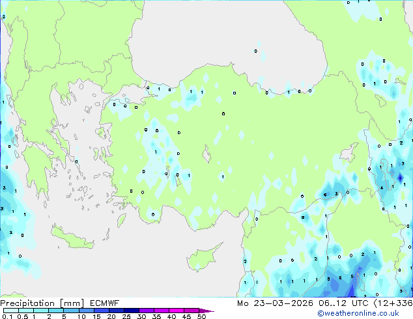Click the Mo 23-03-2026 forecast date text
Viewport: 413px width, 319px height.
coord(276,303)
